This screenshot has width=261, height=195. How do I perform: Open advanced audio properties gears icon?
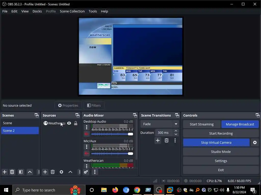click(x=86, y=172)
